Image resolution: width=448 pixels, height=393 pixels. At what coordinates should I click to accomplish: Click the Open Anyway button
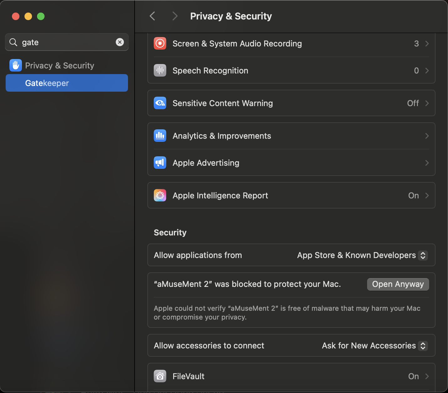(x=398, y=284)
